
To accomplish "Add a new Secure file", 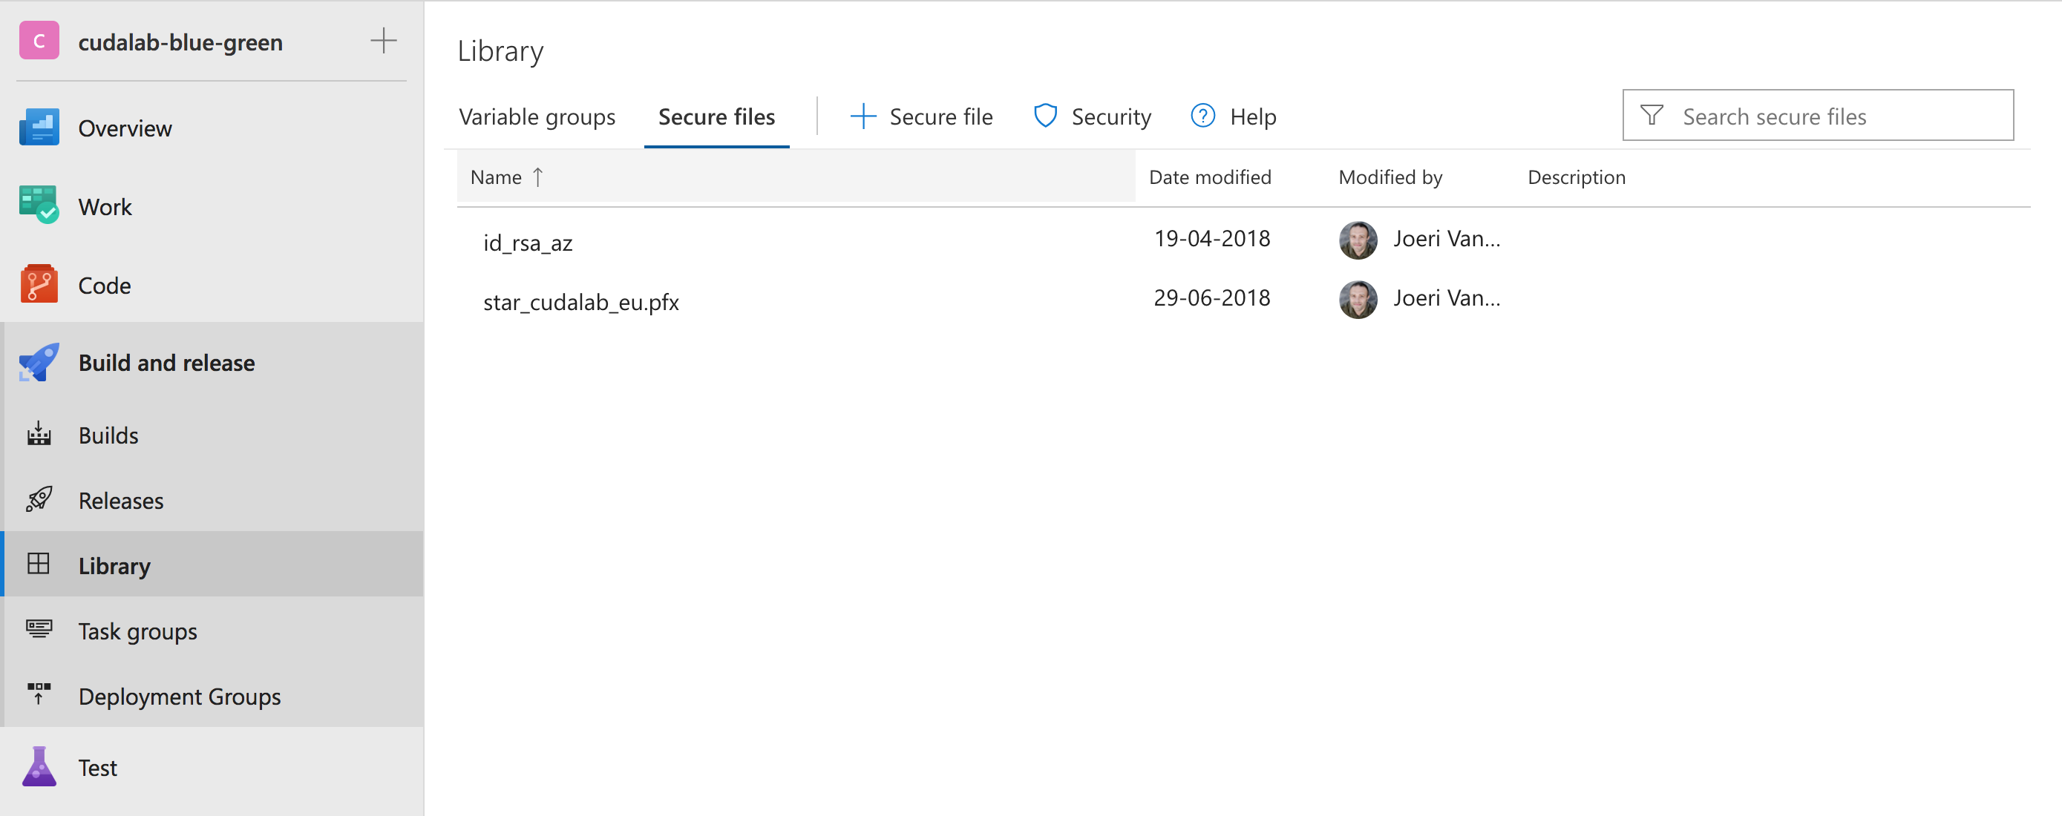I will [x=920, y=116].
